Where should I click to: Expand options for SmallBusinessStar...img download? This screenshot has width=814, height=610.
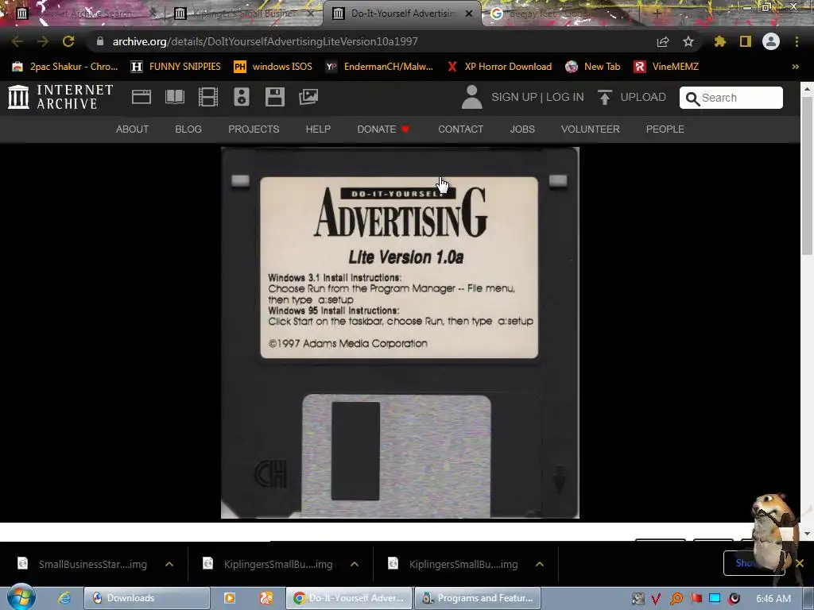(x=169, y=565)
